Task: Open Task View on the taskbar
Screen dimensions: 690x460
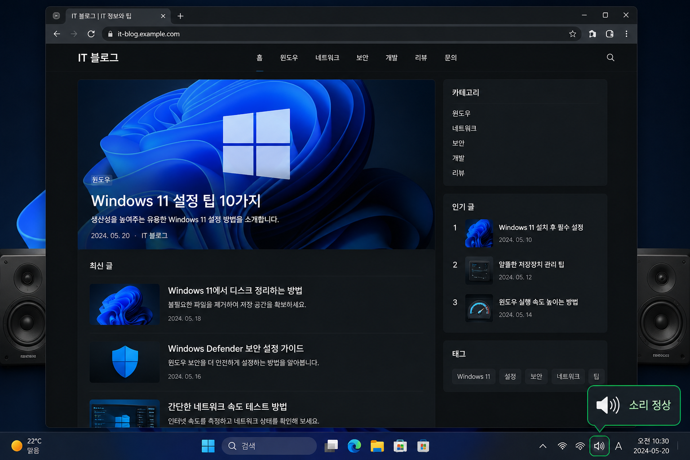Action: (x=332, y=446)
